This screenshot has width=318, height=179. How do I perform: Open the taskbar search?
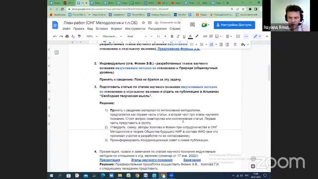(x=60, y=176)
